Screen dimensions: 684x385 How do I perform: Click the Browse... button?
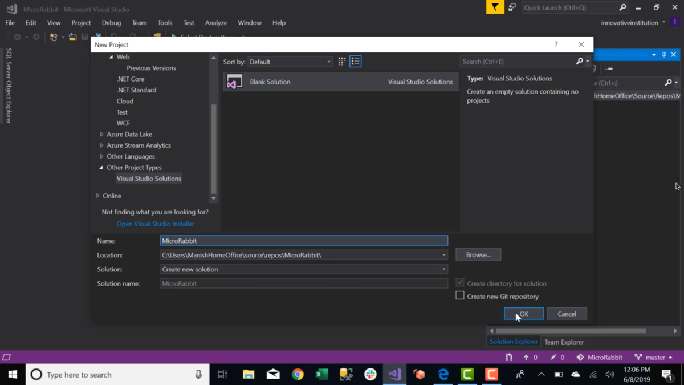478,255
